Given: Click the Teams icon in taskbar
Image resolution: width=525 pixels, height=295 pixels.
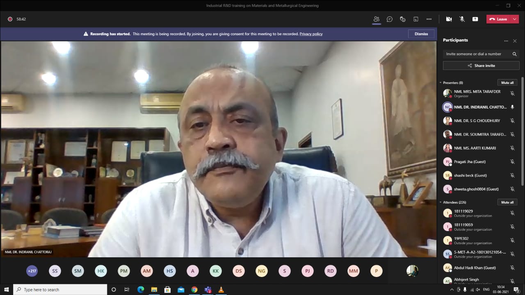Looking at the screenshot, I should click(x=208, y=290).
